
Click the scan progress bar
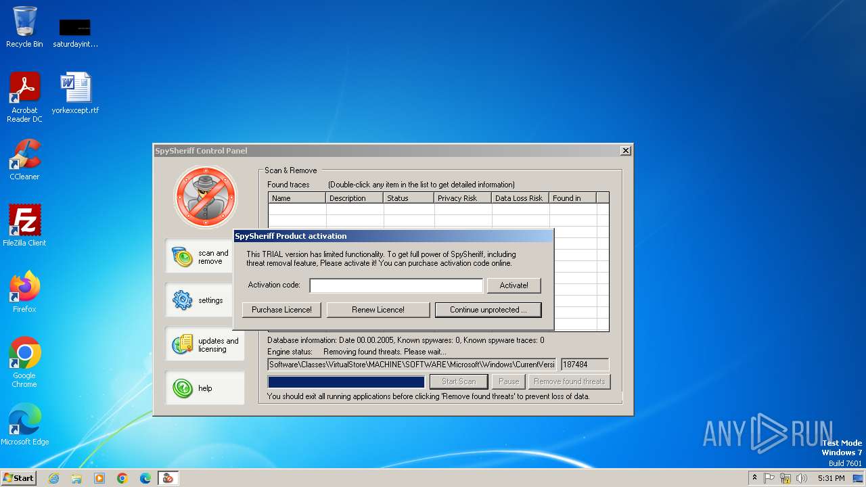(346, 382)
